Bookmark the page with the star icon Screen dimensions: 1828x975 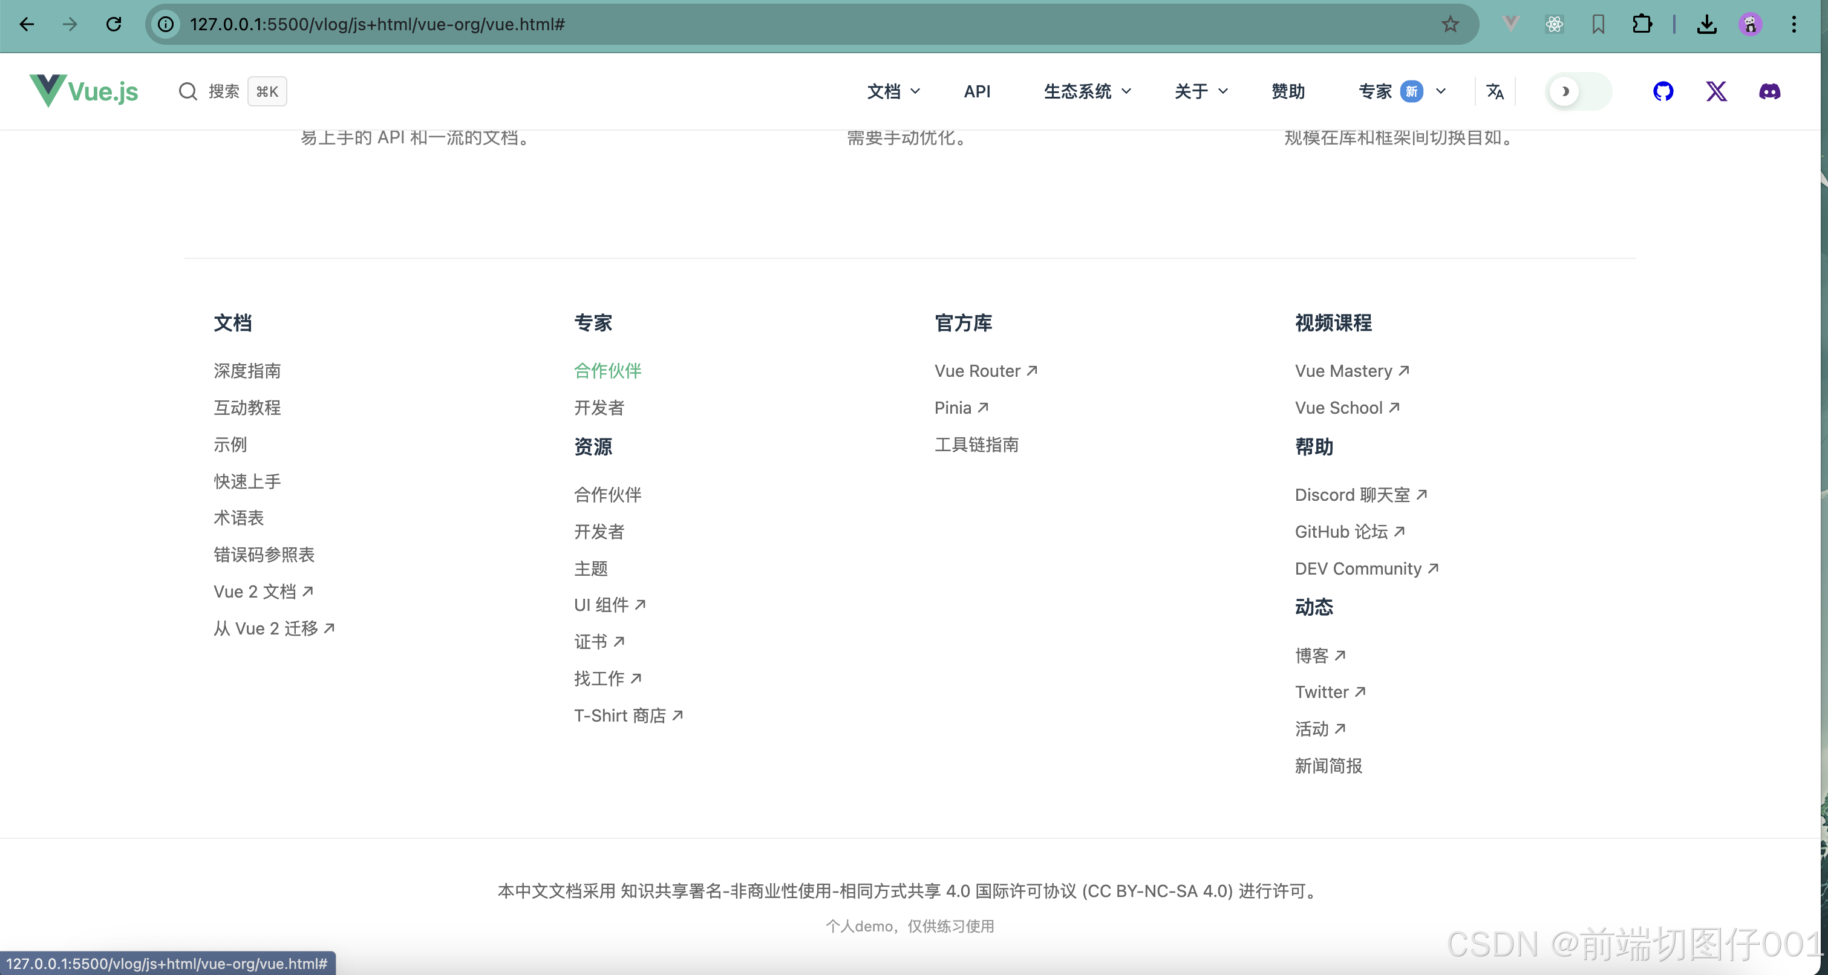tap(1451, 24)
